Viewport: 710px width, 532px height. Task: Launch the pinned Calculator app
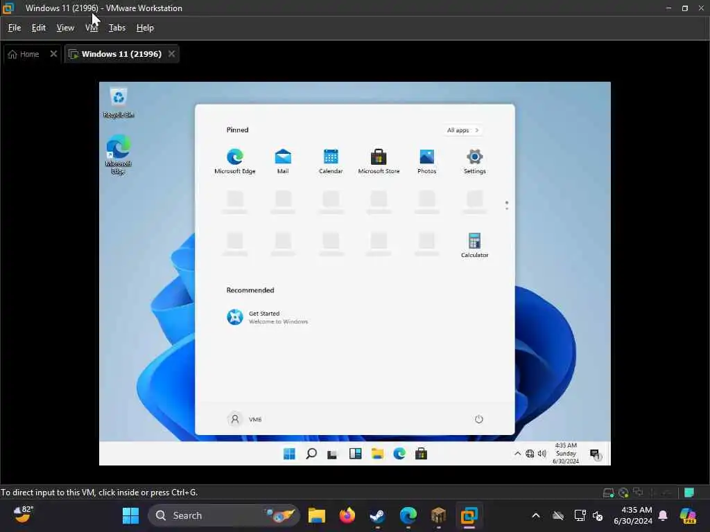(474, 245)
